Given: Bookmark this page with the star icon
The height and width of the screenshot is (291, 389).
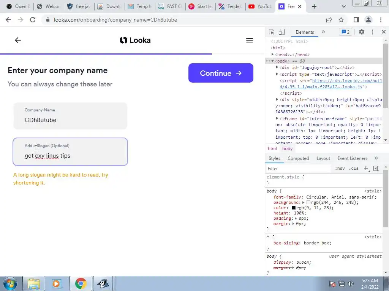Looking at the screenshot, I should pyautogui.click(x=341, y=20).
